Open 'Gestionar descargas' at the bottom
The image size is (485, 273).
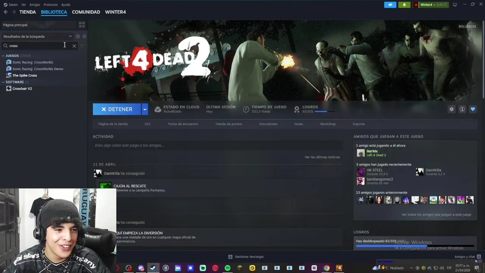pyautogui.click(x=246, y=257)
